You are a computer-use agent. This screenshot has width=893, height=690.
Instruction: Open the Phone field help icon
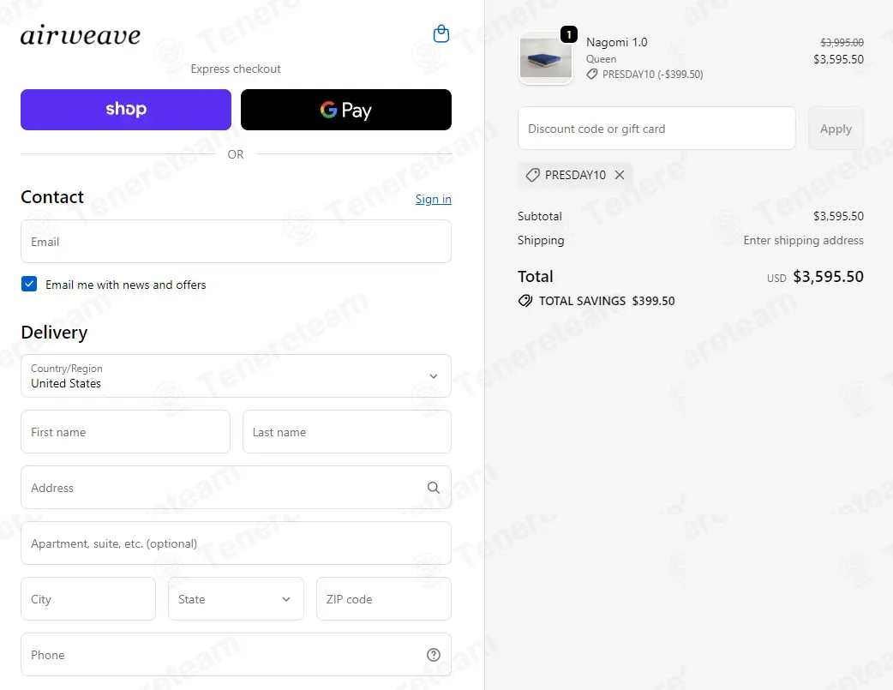point(434,655)
